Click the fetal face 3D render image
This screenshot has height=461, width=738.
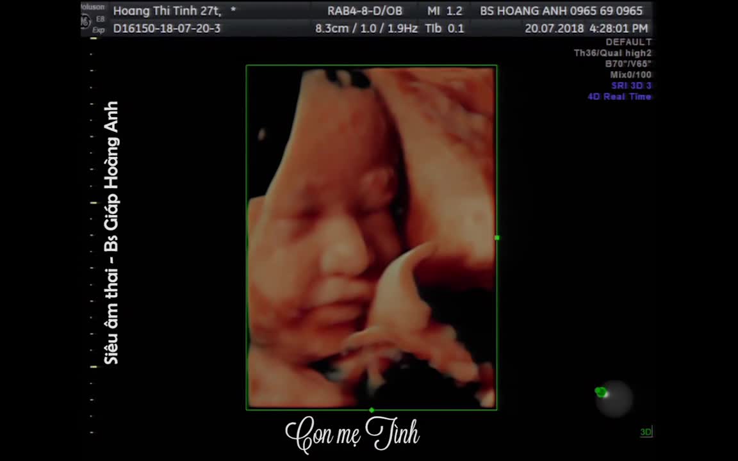pos(372,238)
